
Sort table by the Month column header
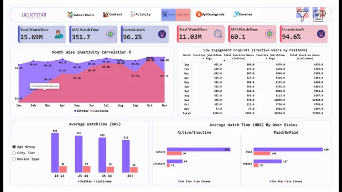point(187,55)
